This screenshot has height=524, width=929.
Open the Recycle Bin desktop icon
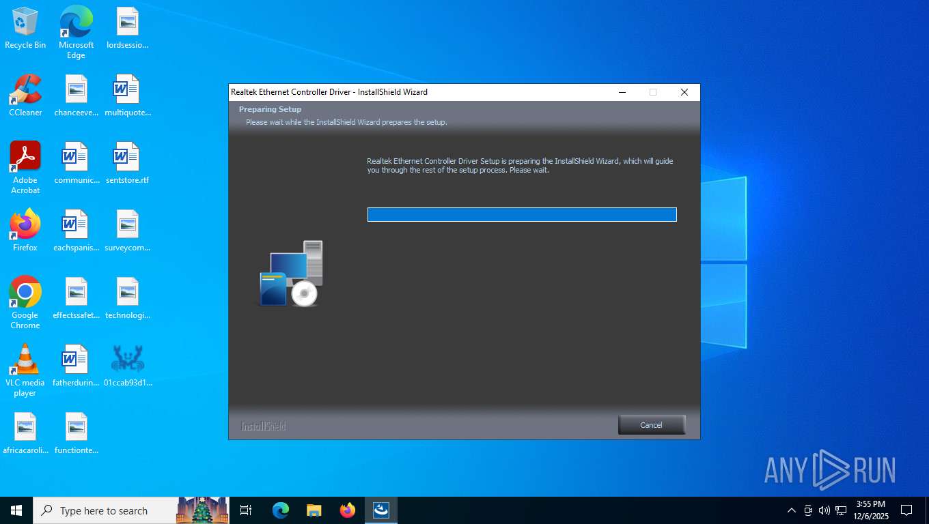[25, 29]
